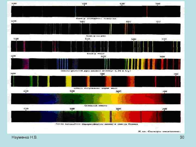Click the violet band in carbon arc spectrum

click(x=26, y=64)
